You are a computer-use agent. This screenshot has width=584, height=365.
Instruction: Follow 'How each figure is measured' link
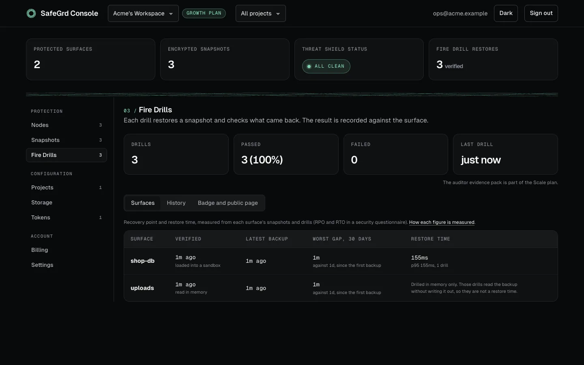coord(442,222)
